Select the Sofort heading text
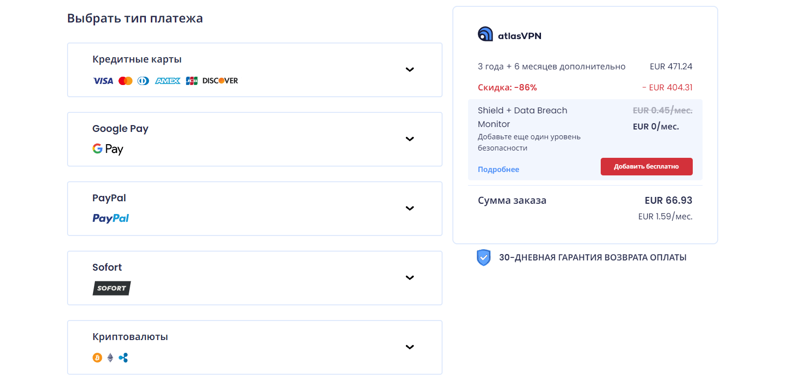This screenshot has height=385, width=799. click(x=107, y=267)
